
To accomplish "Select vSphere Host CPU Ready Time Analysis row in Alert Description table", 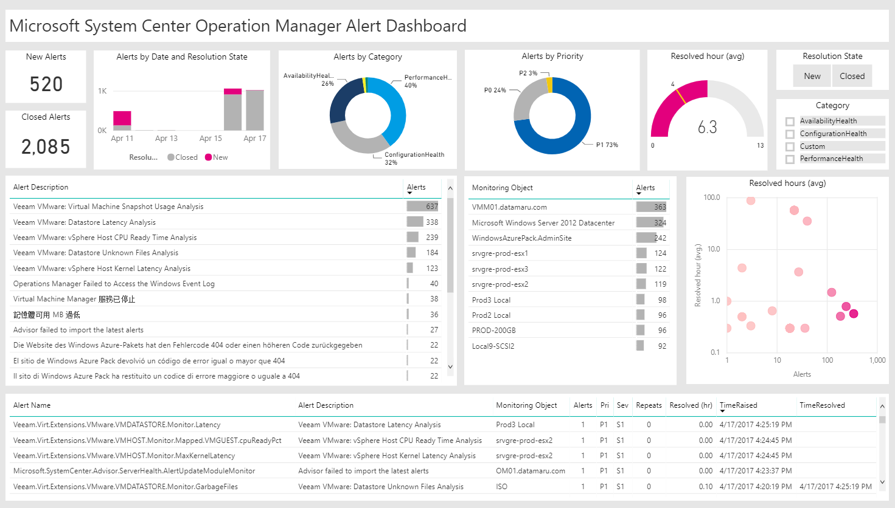I will click(226, 238).
